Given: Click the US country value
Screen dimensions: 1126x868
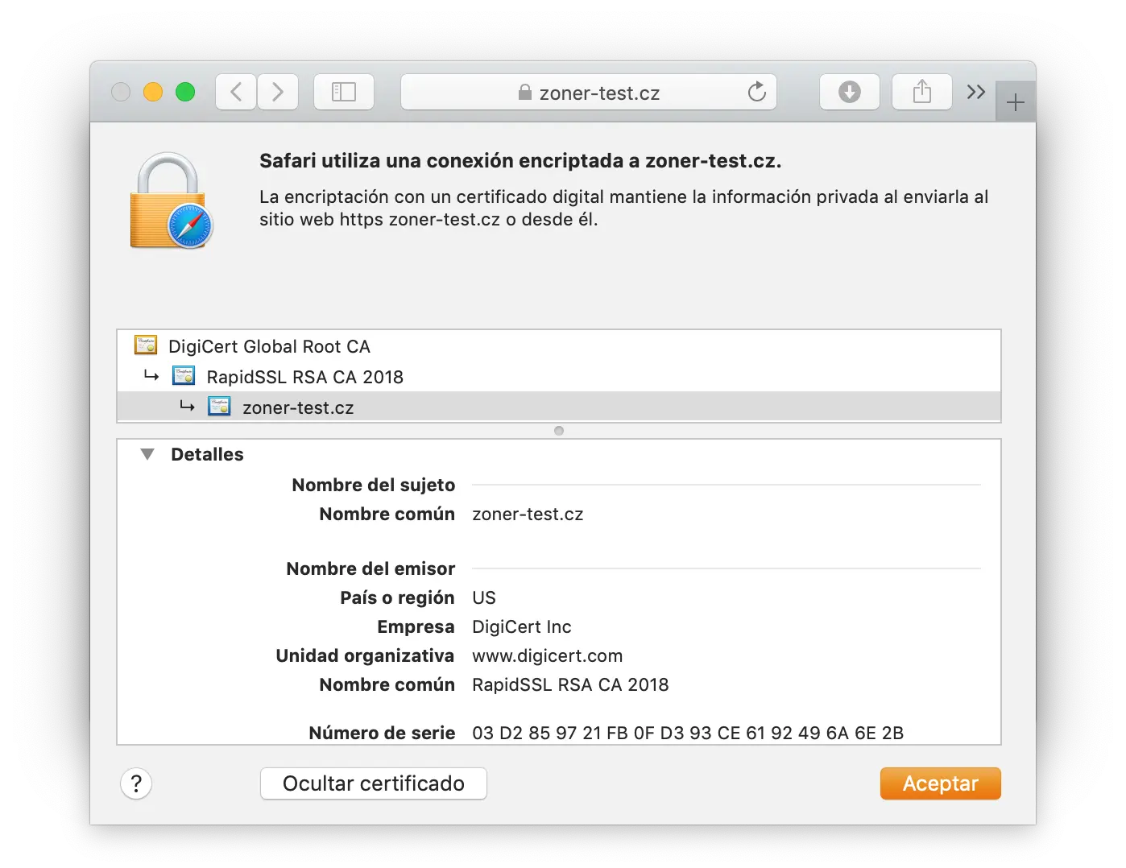Looking at the screenshot, I should click(484, 598).
